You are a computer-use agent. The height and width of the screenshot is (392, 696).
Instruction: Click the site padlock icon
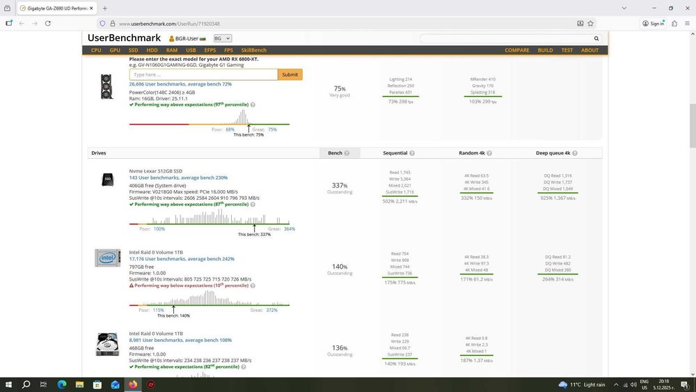(x=112, y=24)
